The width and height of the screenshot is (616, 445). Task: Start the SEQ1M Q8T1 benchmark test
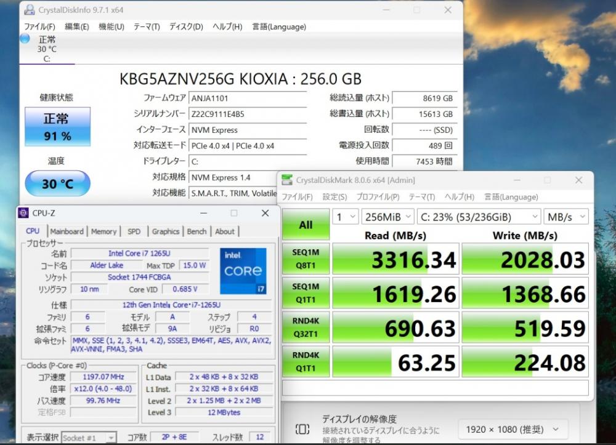306,260
